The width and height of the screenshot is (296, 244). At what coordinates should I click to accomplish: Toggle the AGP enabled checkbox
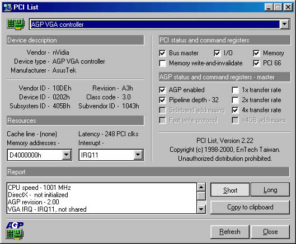(162, 90)
